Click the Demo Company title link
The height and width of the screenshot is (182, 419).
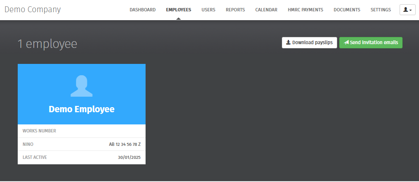pyautogui.click(x=32, y=10)
